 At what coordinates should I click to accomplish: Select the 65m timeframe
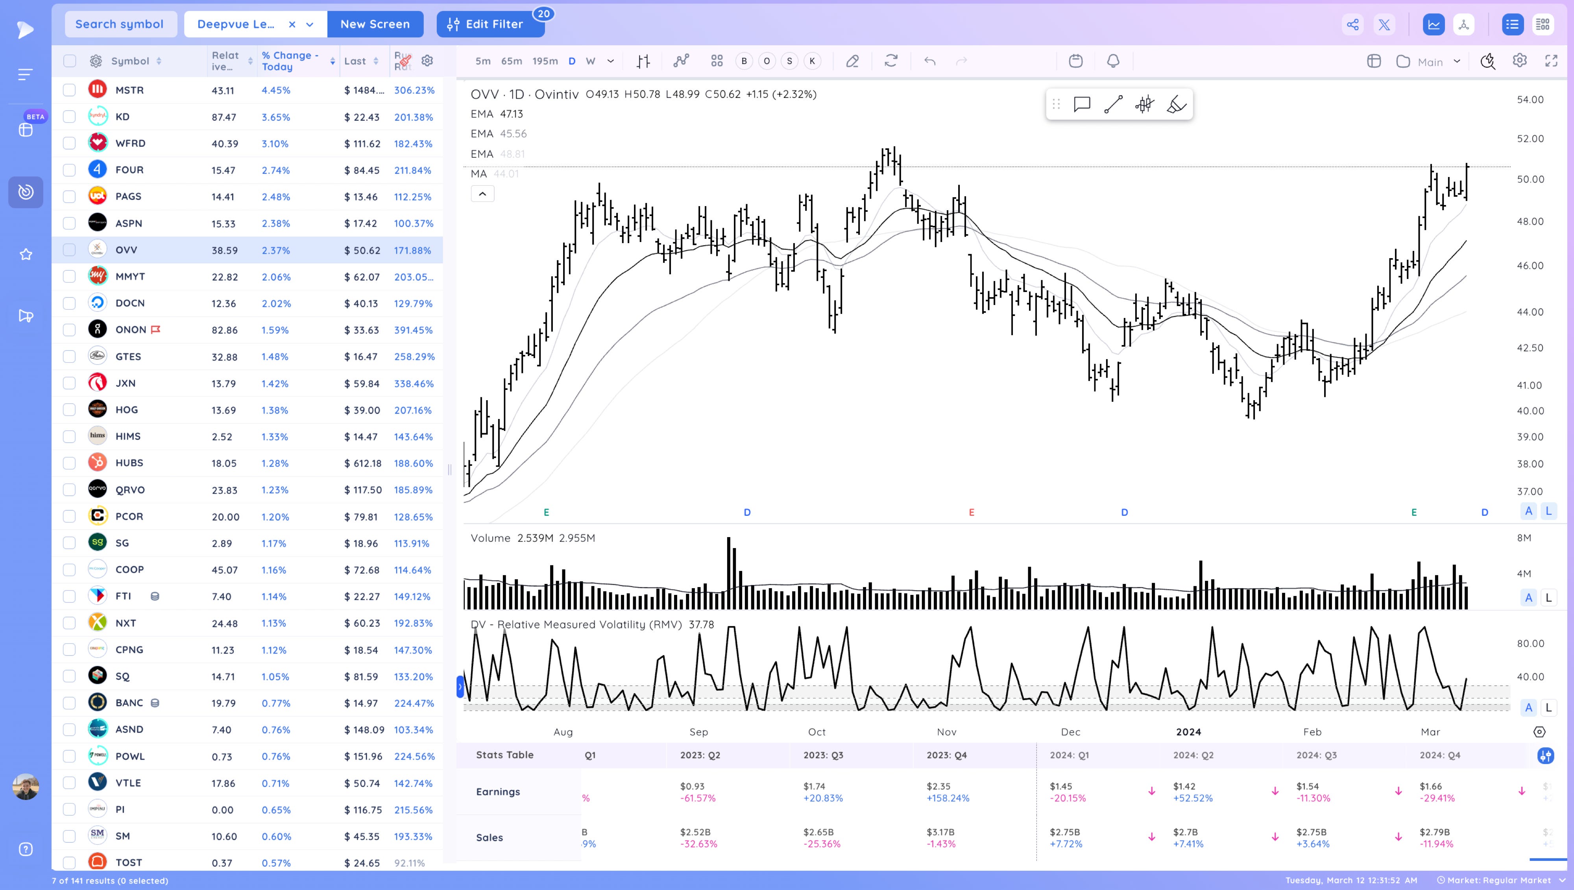pos(512,61)
